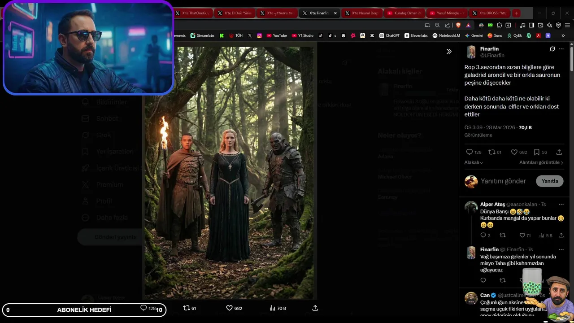Focus the Yanıtını gönder reply field
Screen dimensions: 574x323
503,181
